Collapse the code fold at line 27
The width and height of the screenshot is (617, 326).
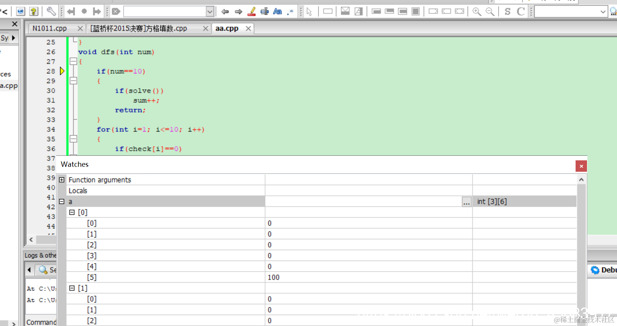pyautogui.click(x=73, y=61)
